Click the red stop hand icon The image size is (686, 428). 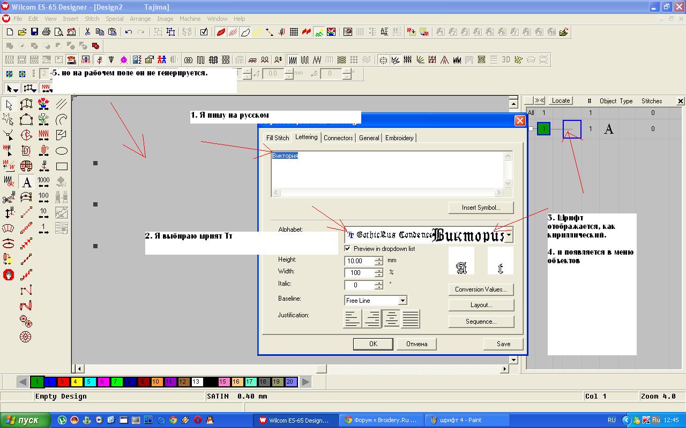pyautogui.click(x=9, y=275)
